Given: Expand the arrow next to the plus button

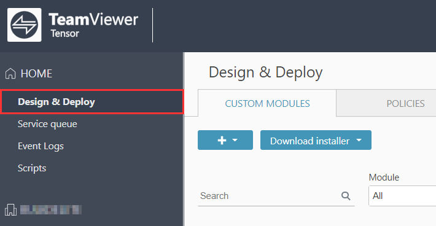Looking at the screenshot, I should (x=235, y=140).
